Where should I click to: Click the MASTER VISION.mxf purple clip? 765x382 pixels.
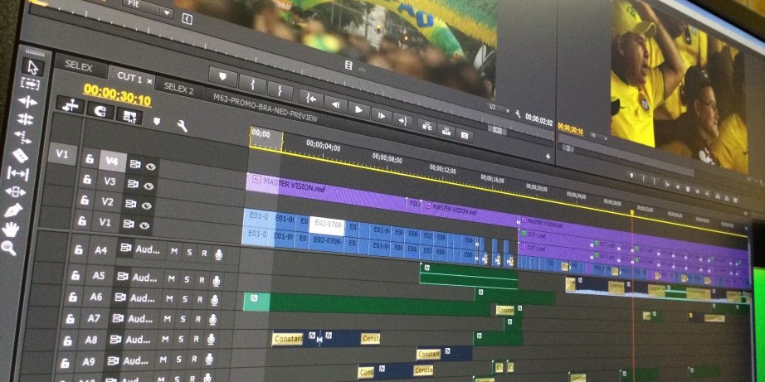pos(324,187)
